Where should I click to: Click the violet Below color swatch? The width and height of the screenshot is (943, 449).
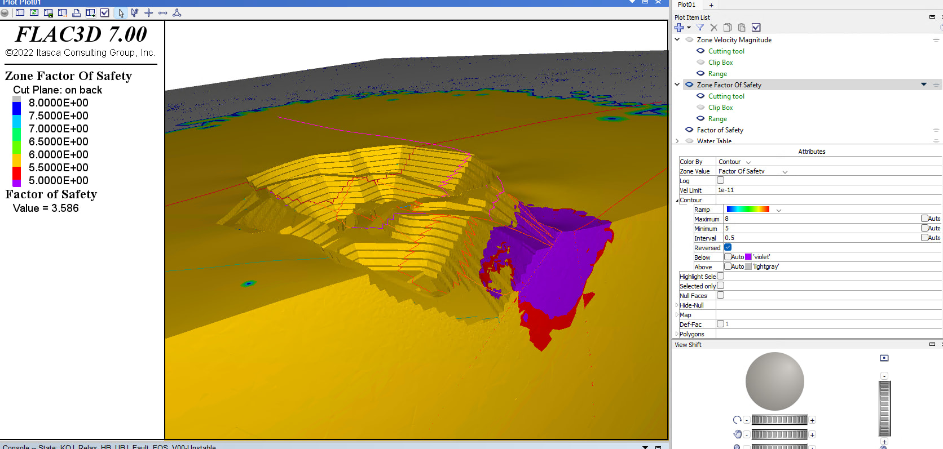(748, 257)
